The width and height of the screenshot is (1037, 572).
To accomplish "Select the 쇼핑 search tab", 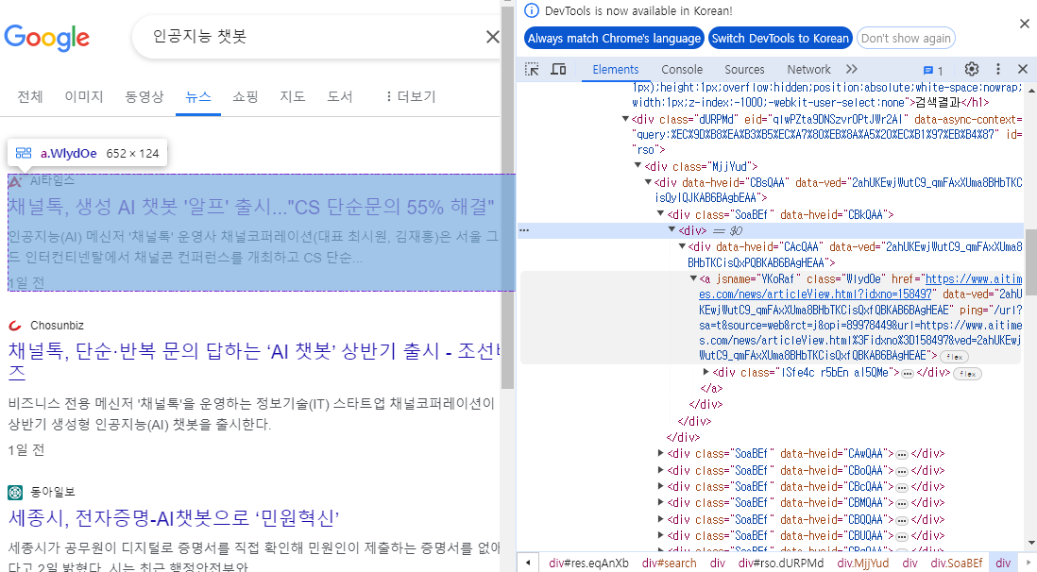I will pyautogui.click(x=245, y=96).
